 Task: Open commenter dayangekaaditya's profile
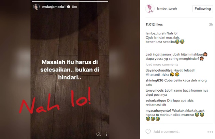[x=159, y=71]
